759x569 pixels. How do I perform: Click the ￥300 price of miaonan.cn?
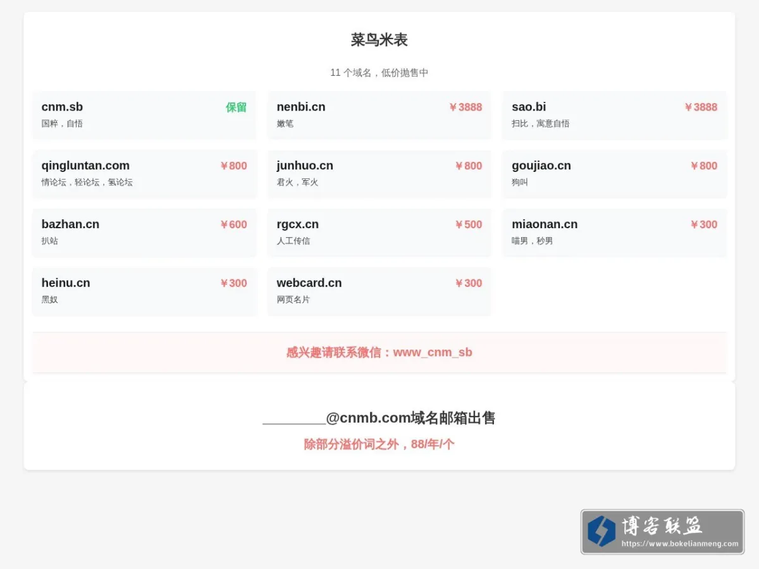(x=703, y=225)
